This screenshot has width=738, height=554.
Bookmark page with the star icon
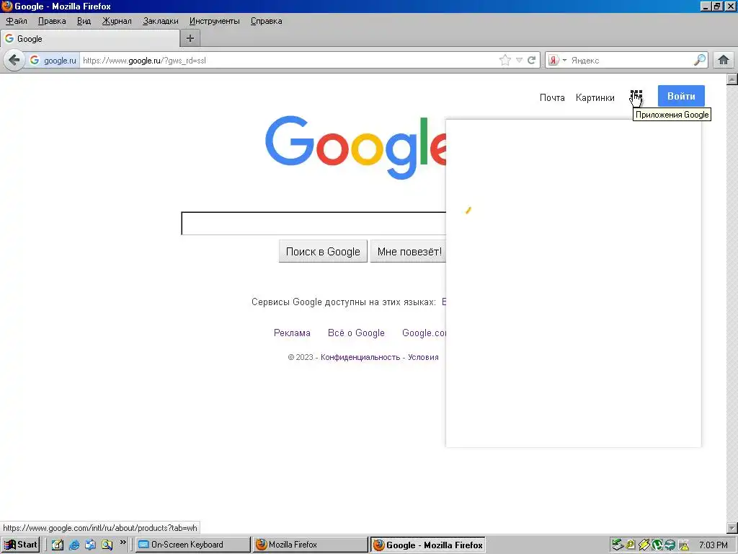pos(505,61)
